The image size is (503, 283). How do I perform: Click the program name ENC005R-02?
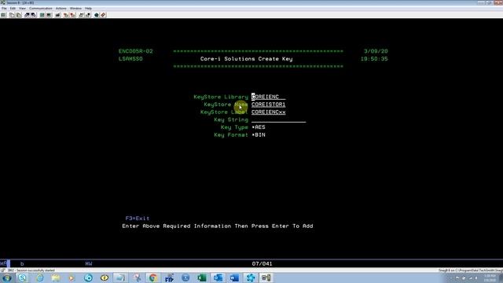coord(136,51)
